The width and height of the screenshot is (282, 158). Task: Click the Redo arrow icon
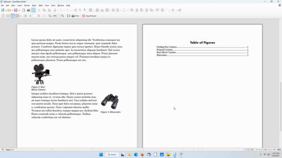click(67, 10)
